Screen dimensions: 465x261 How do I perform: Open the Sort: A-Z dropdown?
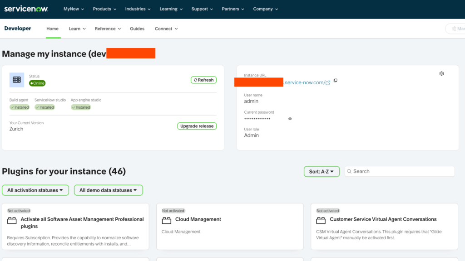(x=322, y=171)
